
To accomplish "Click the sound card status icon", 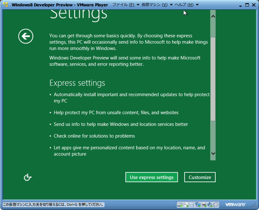I will click(210, 205).
